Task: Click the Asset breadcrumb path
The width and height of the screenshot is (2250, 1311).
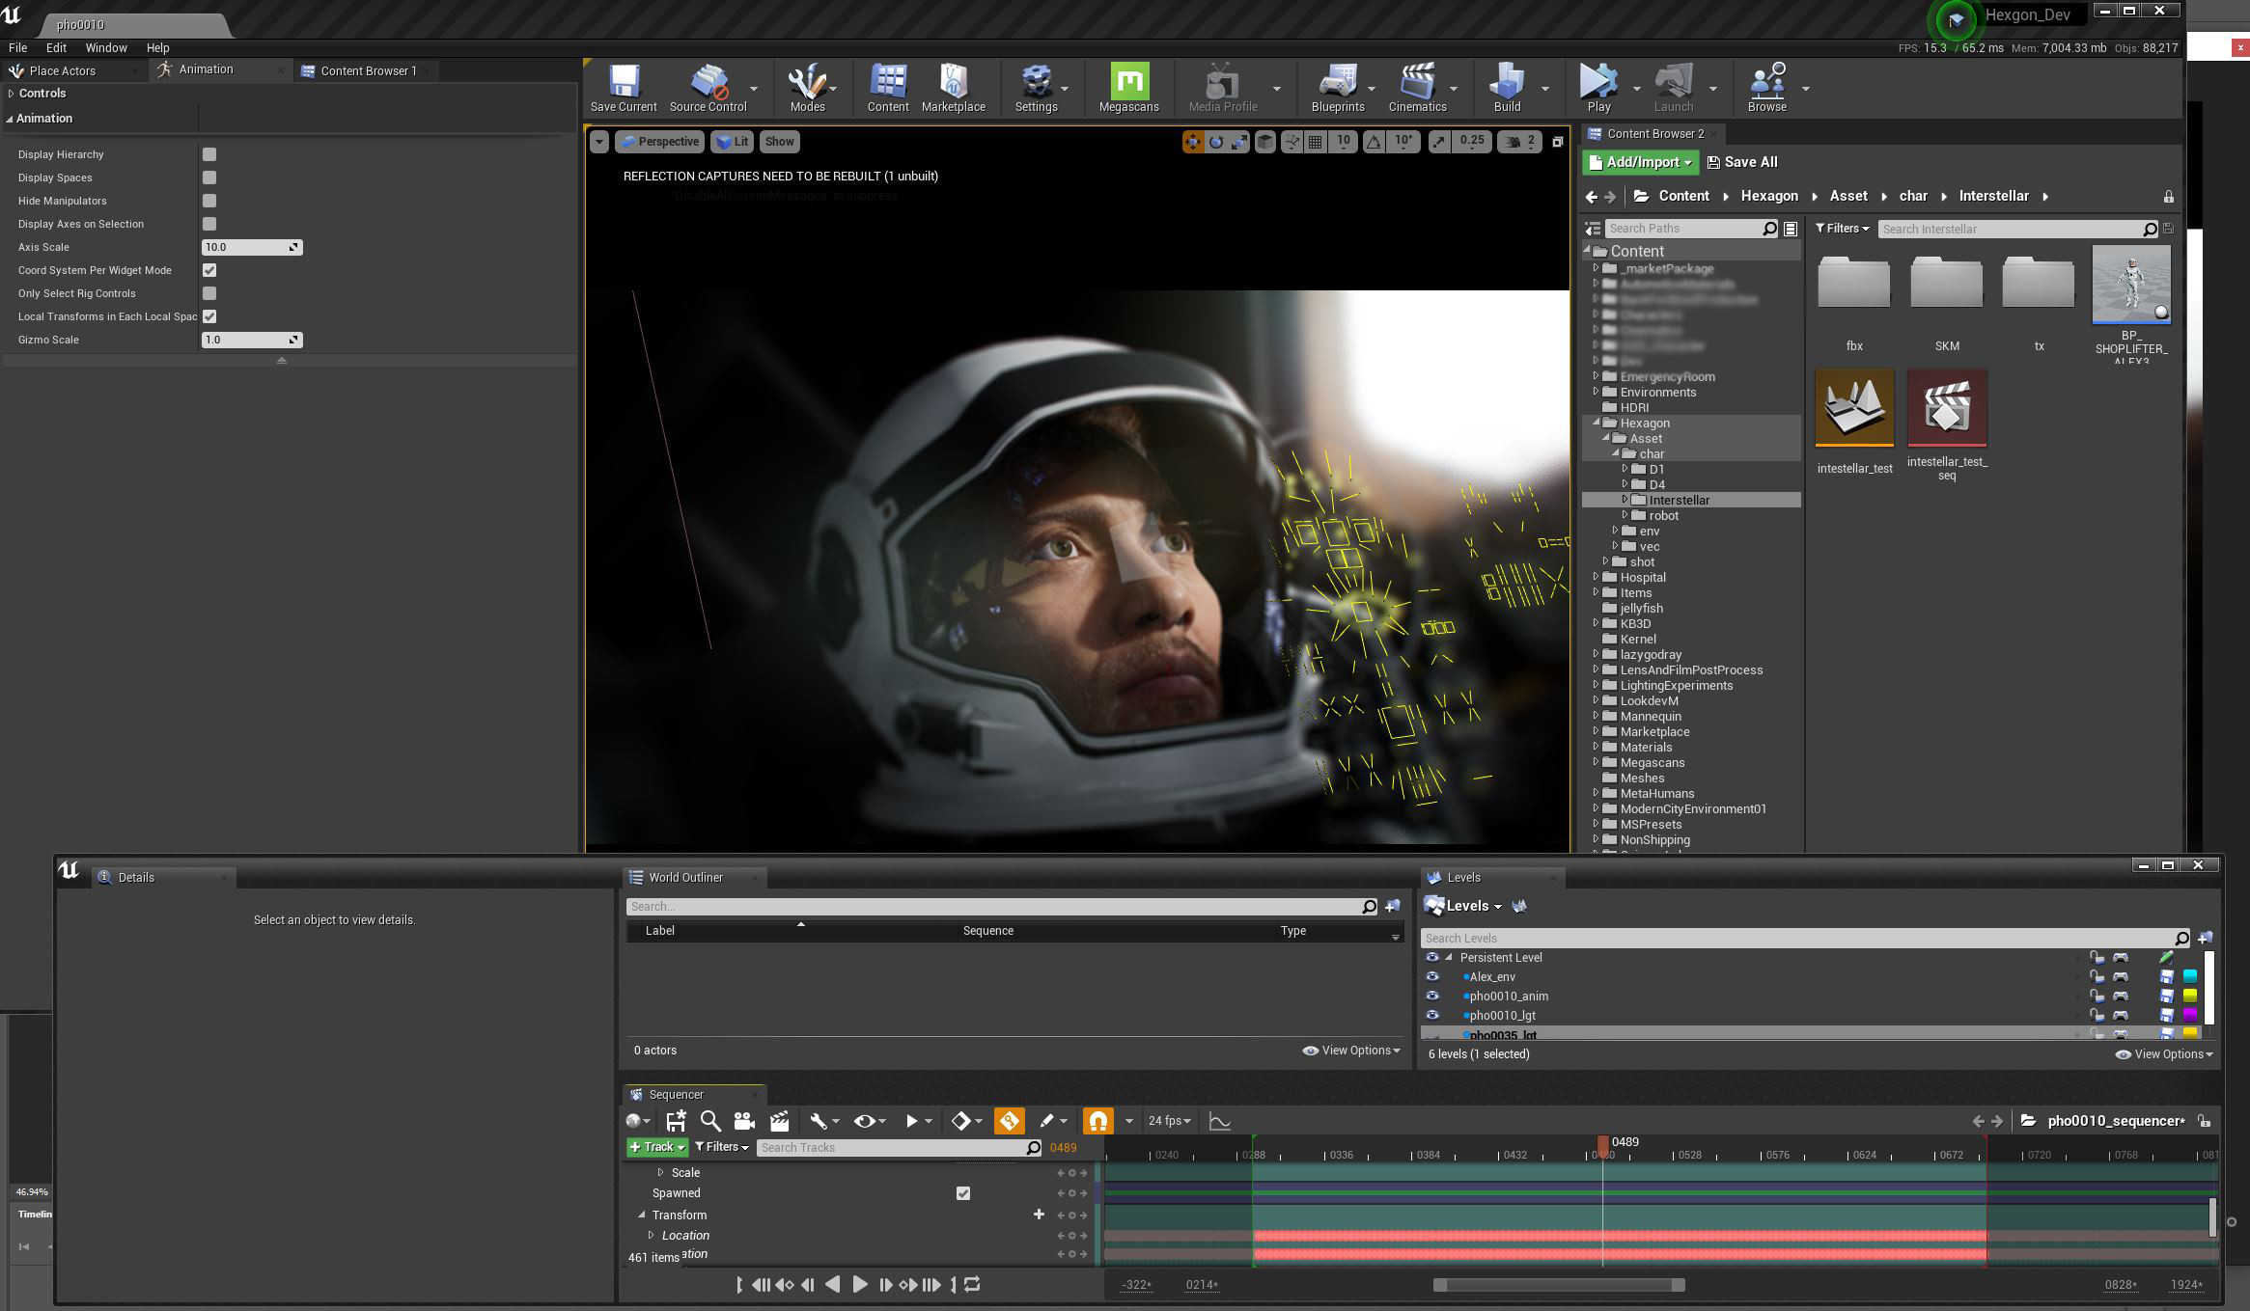Action: pyautogui.click(x=1848, y=196)
